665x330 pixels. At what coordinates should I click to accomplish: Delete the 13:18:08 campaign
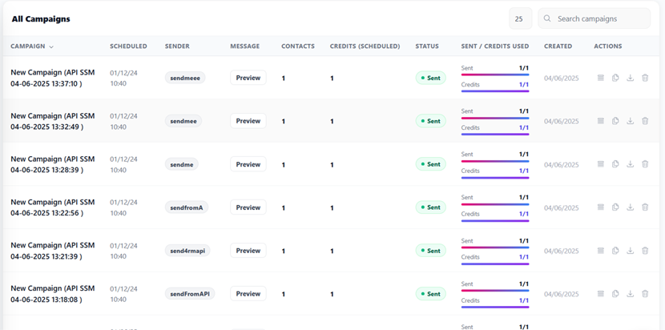coord(645,293)
